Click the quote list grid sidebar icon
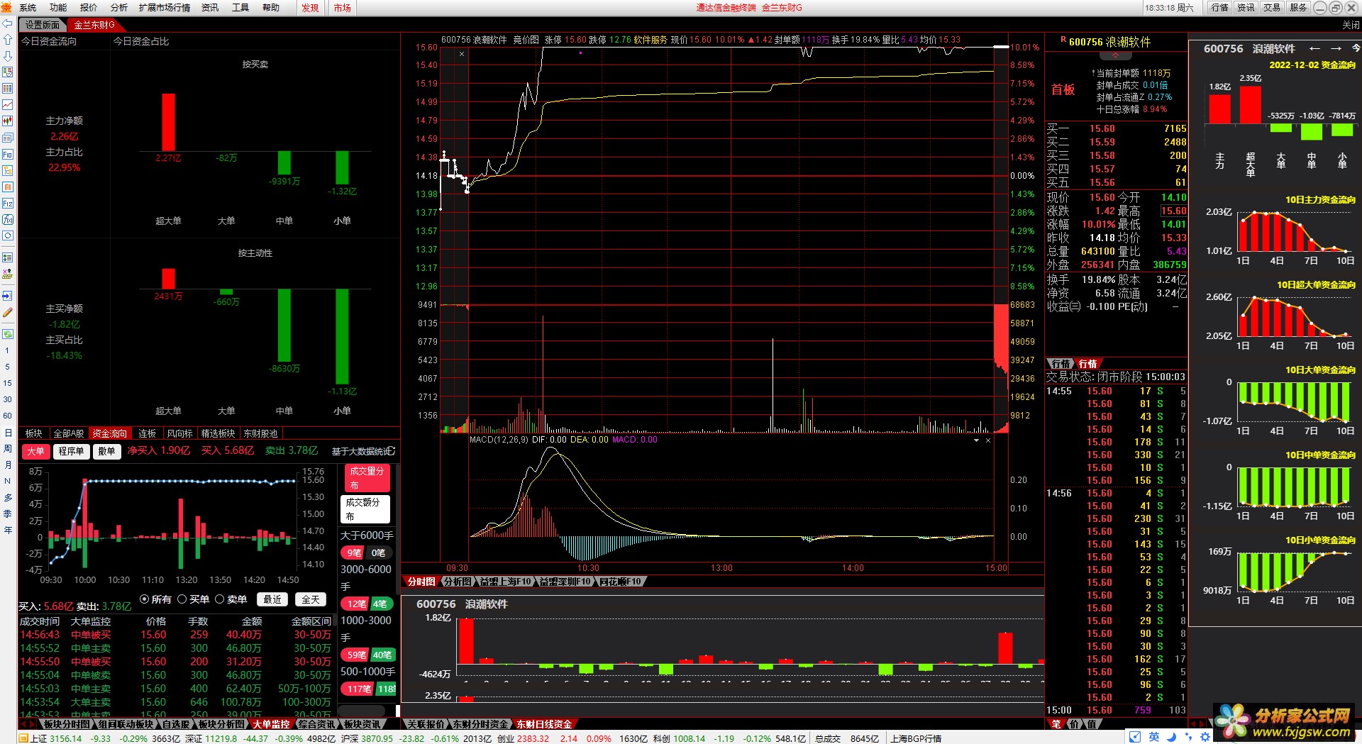 coord(8,89)
